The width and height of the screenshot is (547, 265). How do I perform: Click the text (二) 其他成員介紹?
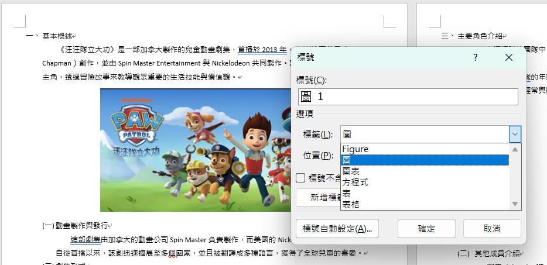tap(488, 253)
